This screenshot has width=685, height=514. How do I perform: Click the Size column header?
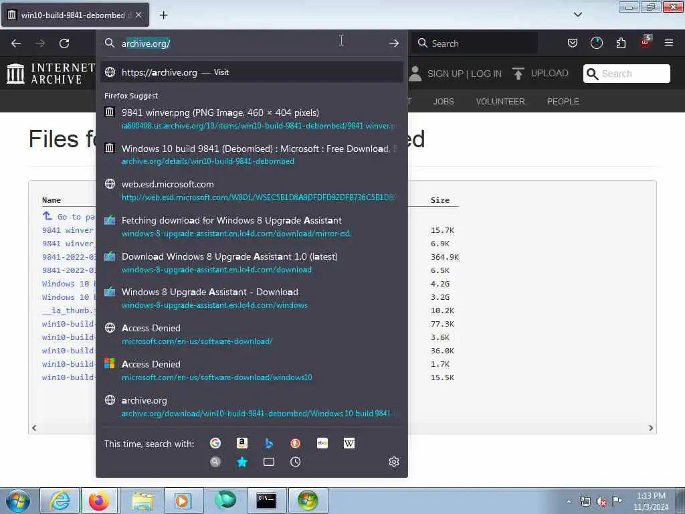pos(440,199)
